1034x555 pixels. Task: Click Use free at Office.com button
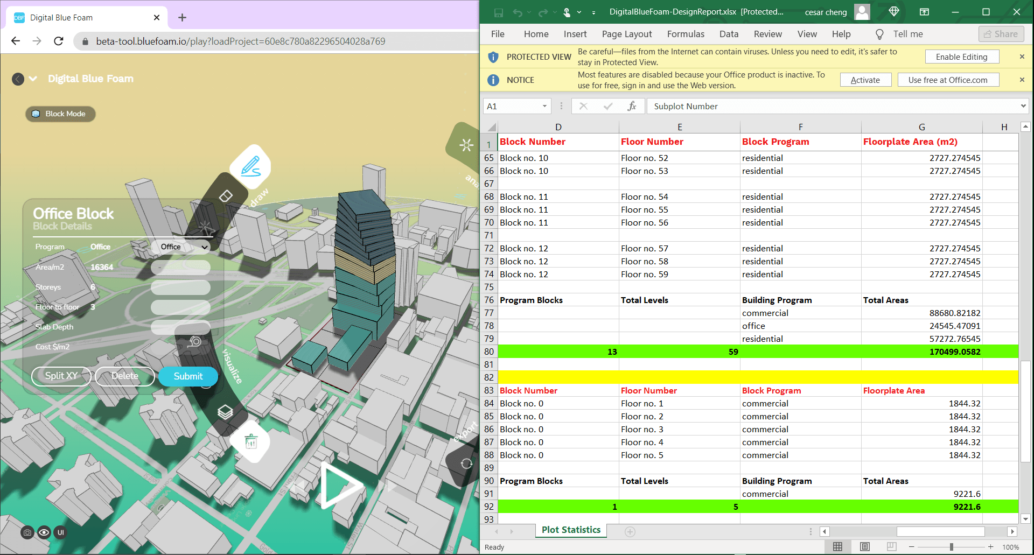948,80
